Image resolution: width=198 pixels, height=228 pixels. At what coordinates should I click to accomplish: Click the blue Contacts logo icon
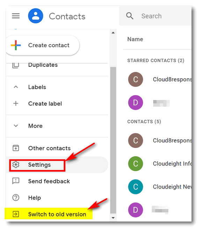(x=36, y=16)
